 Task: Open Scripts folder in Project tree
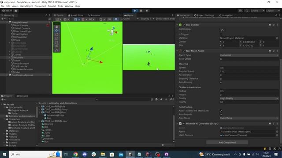(x=12, y=145)
